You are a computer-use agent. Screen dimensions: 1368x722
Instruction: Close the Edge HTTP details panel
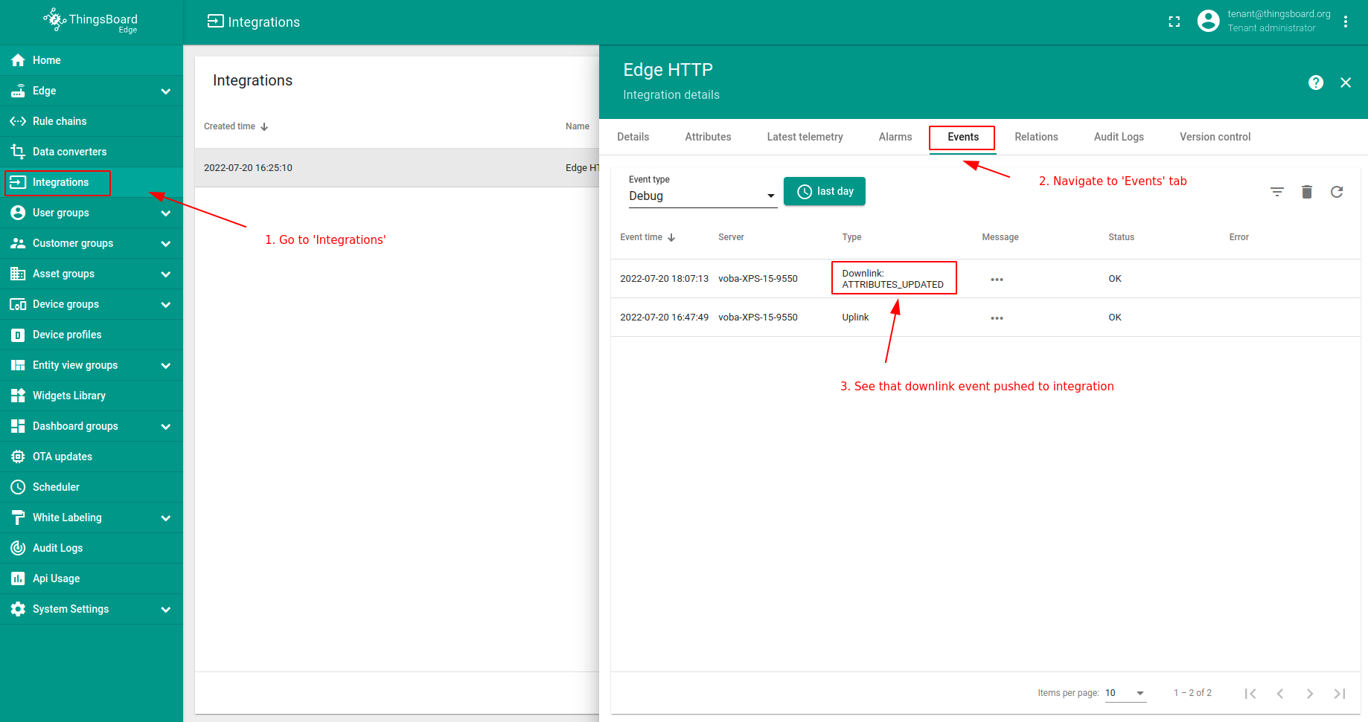pos(1346,83)
